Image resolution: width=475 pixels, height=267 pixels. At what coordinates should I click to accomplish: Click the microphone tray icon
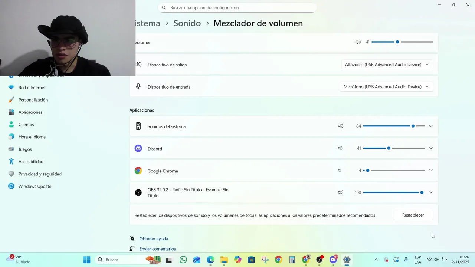pos(406,260)
